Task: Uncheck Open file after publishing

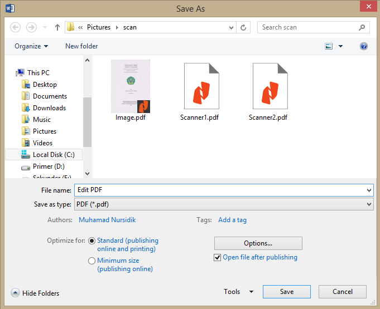Action: [218, 258]
